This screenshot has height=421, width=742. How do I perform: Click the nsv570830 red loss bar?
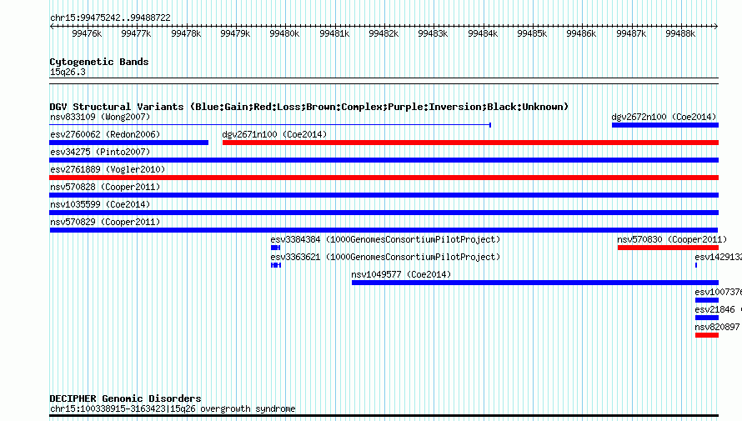668,248
